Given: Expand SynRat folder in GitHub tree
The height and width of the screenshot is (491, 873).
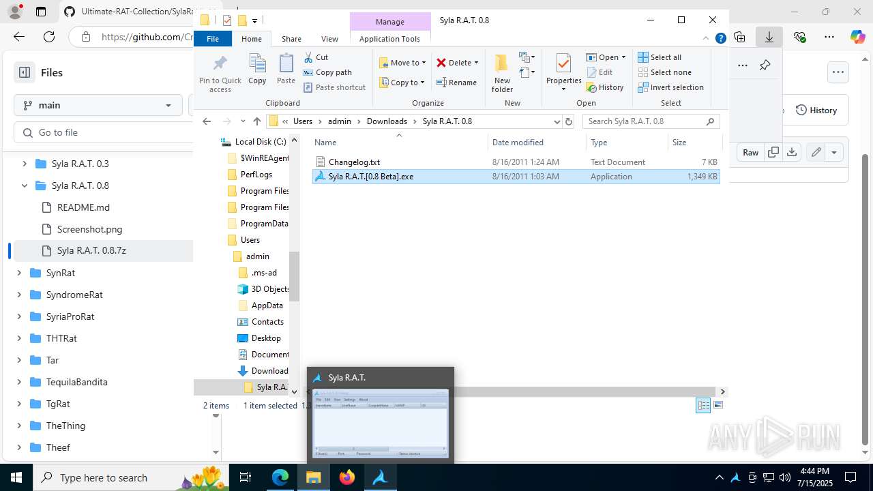Looking at the screenshot, I should coord(19,273).
